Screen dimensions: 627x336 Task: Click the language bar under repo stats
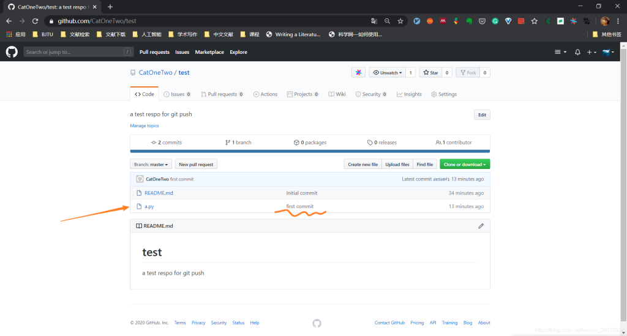310,151
